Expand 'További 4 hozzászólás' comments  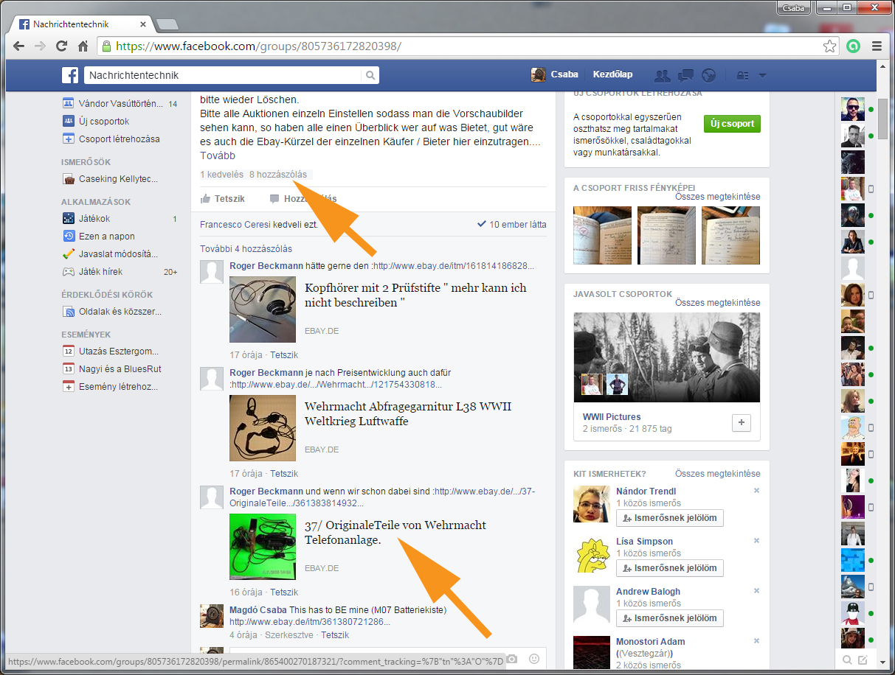(246, 248)
